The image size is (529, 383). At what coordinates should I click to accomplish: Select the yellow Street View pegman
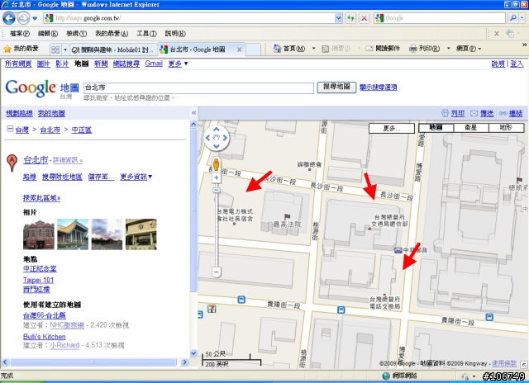pos(217,164)
